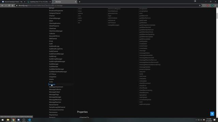
Task: Open GuildEmojiRoleManager in the class list
Action: point(57,61)
